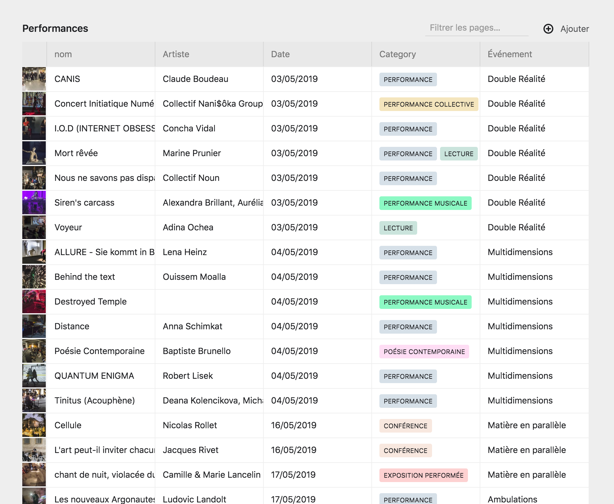Click the PERFORMANCE MUSICALE tag on Destroyed Temple
The width and height of the screenshot is (614, 504).
click(425, 302)
